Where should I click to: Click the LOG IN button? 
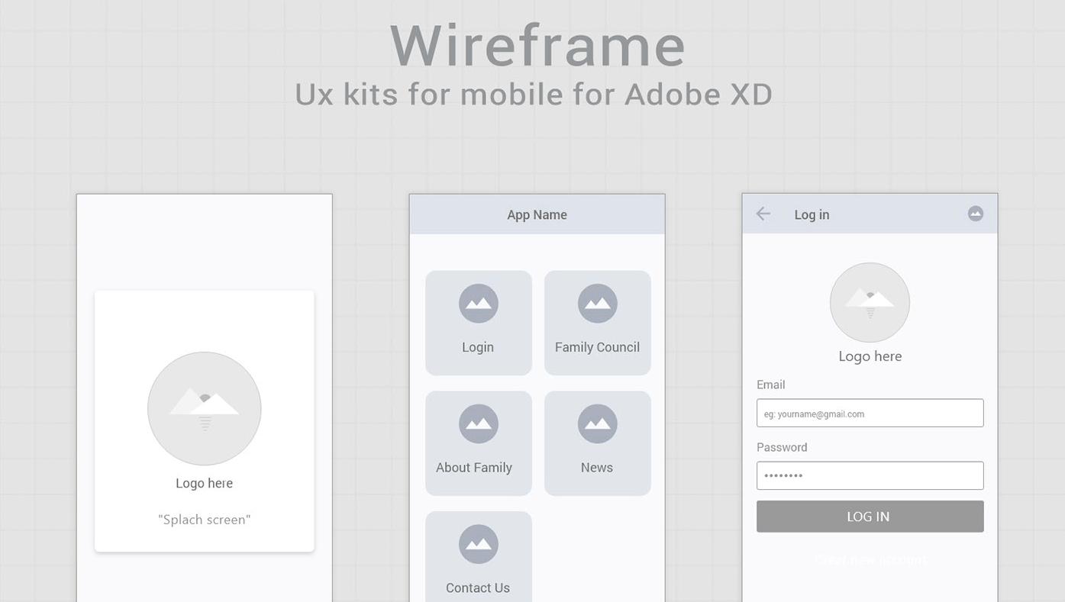click(x=870, y=517)
